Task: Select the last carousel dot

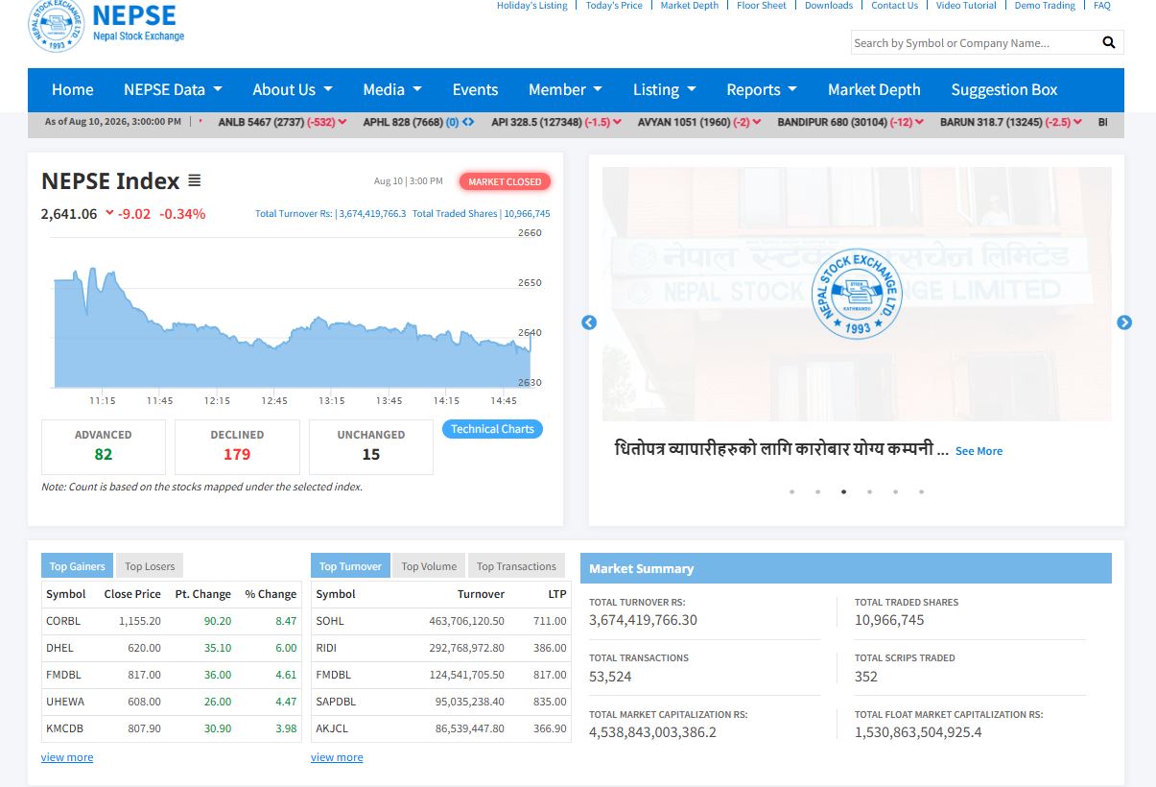Action: click(x=921, y=491)
